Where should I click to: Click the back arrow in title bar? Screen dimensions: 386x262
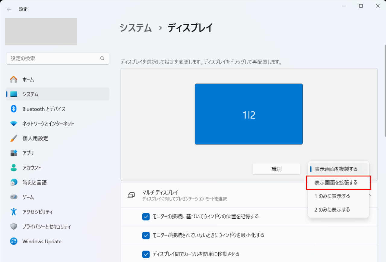point(9,9)
